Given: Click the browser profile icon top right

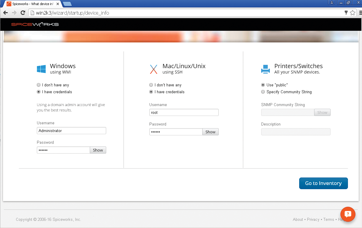Looking at the screenshot, I should [331, 3].
